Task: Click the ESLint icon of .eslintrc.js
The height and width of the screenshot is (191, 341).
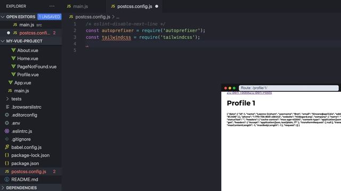Action: (x=7, y=131)
